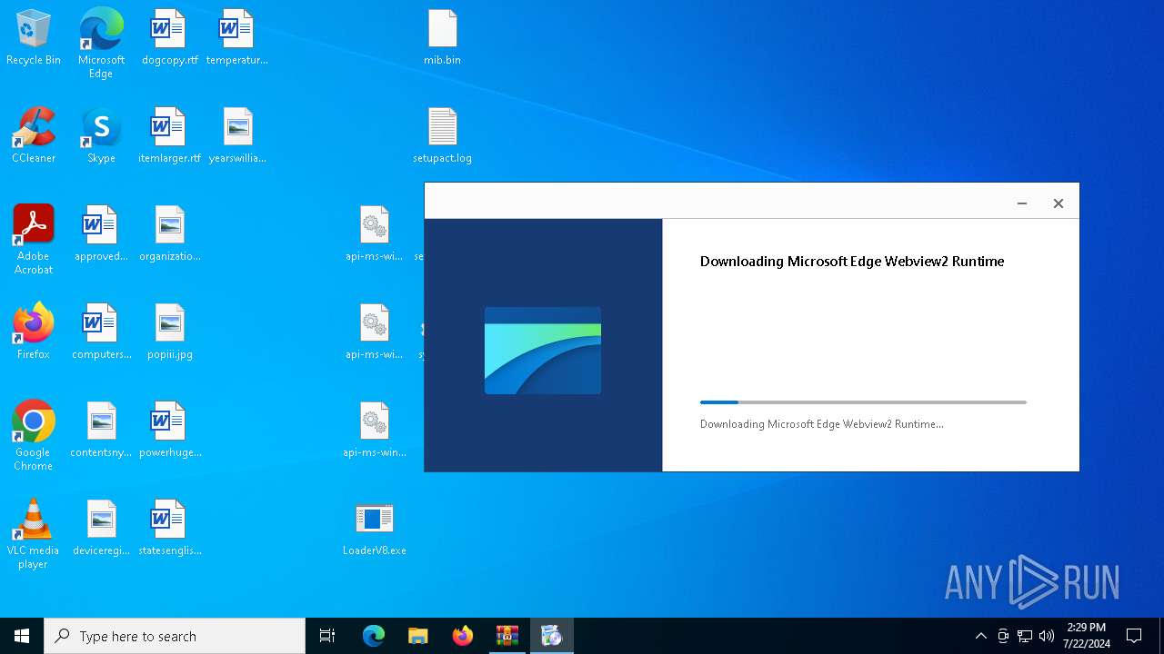The width and height of the screenshot is (1164, 654).
Task: Select the computers... Word document icon
Action: (101, 332)
